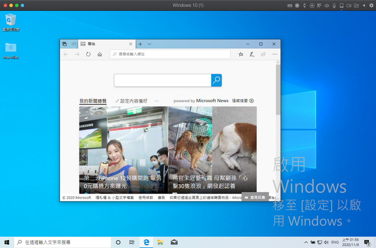Click the battery icon in system tray
This screenshot has height=248, width=376.
313,242
